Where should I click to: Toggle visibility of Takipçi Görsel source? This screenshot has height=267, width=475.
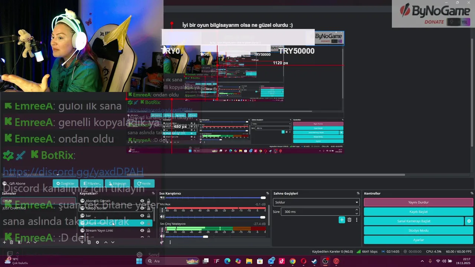click(x=142, y=208)
